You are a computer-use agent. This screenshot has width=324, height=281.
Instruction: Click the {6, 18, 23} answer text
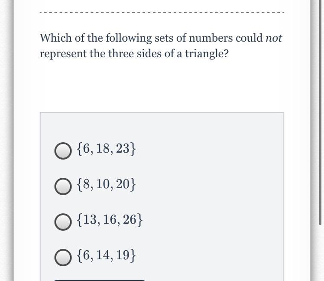[106, 149]
